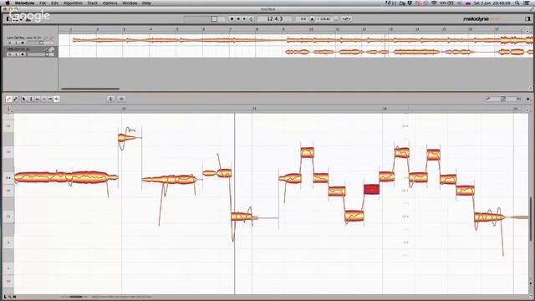Image resolution: width=535 pixels, height=301 pixels.
Task: Click bar 13 marker in note editor ruler
Action: pos(254,109)
